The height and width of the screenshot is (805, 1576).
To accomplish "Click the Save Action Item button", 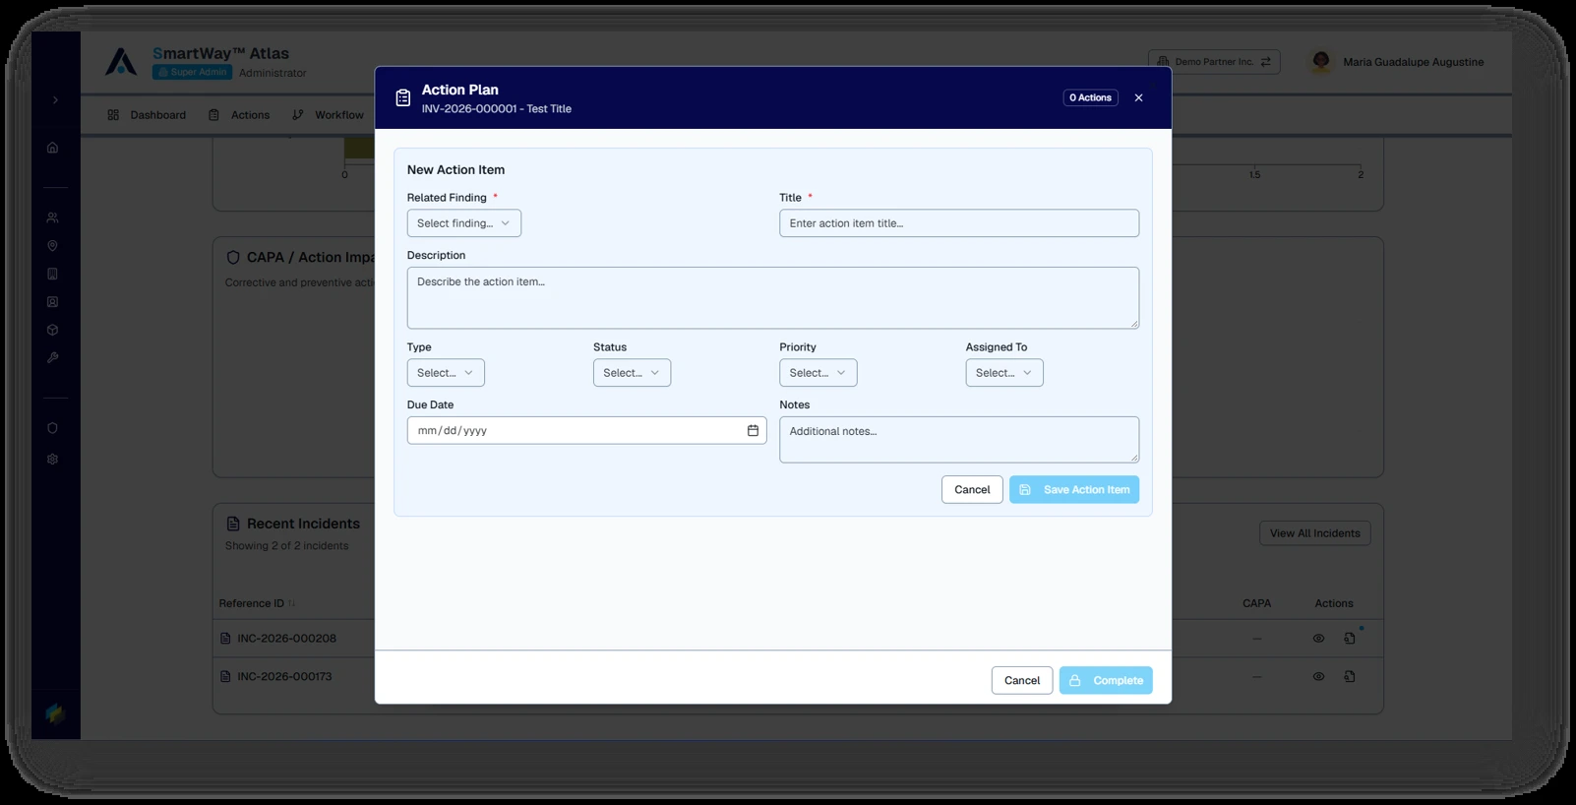I will tap(1074, 490).
